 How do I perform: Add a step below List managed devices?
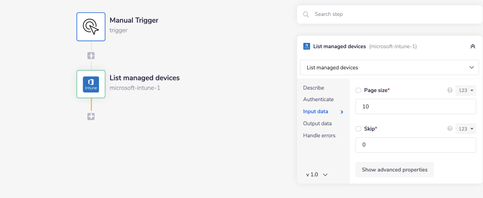click(x=91, y=117)
